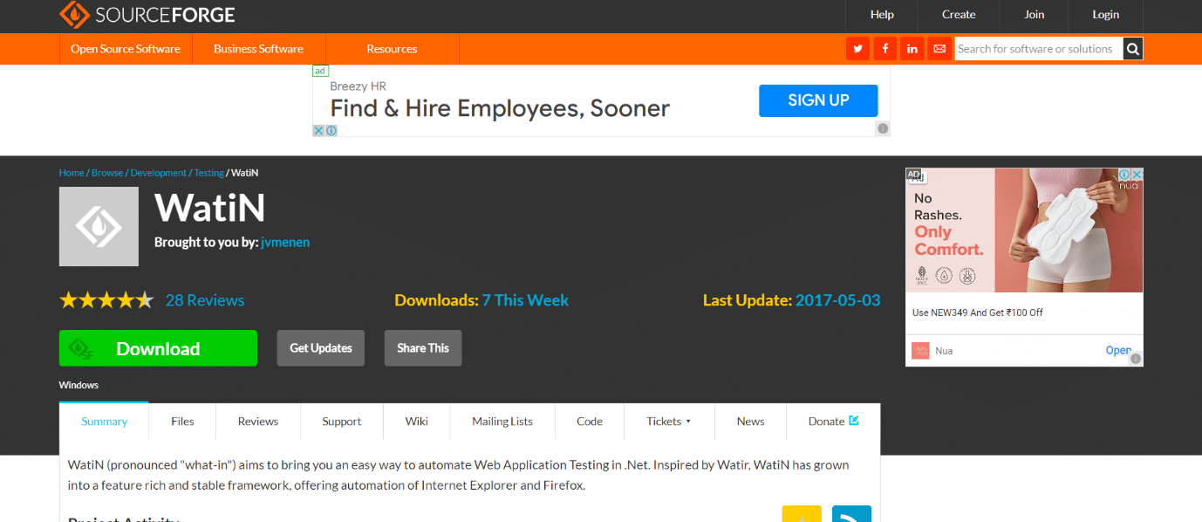Click the Join link in header
This screenshot has width=1202, height=522.
(1035, 15)
